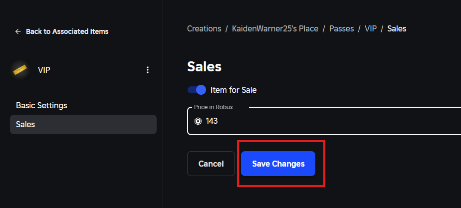Open Basic Settings in the sidebar
461x208 pixels.
(x=41, y=105)
